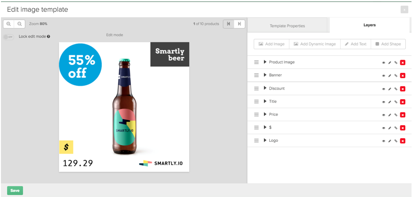Open the Lock edit mode help tooltip
413x197 pixels.
pyautogui.click(x=48, y=37)
